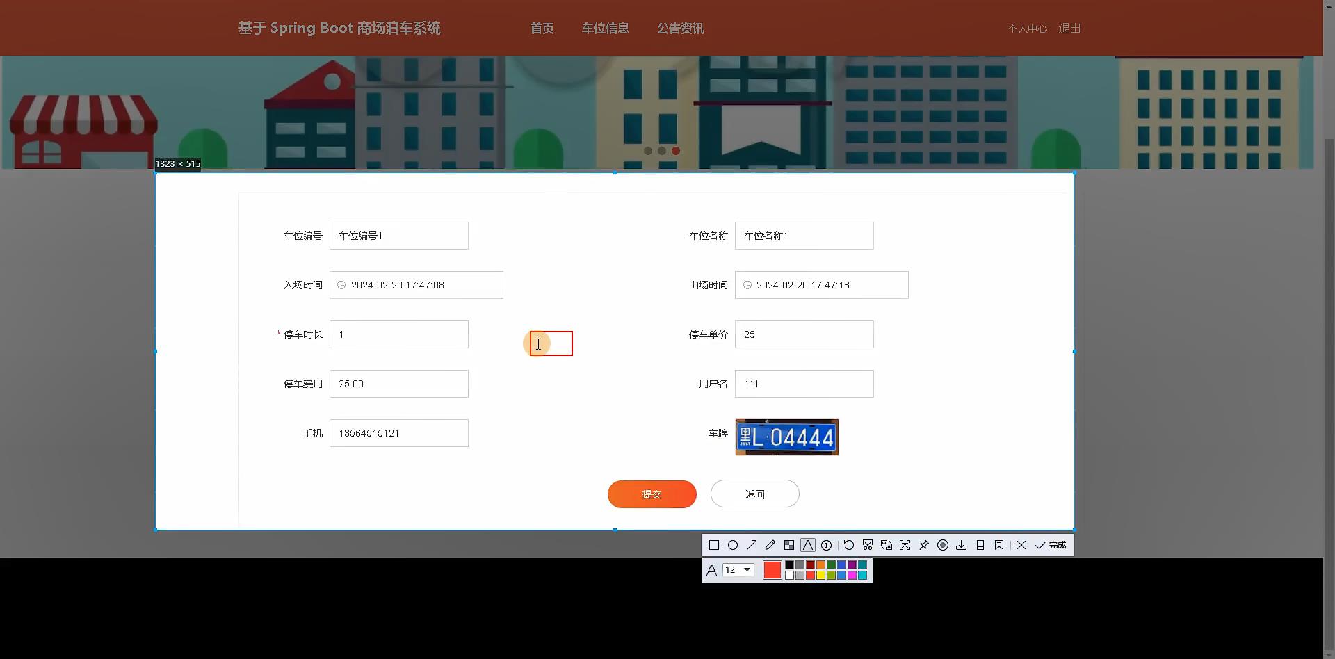This screenshot has width=1335, height=659.
Task: Download and save the screenshot
Action: (x=962, y=545)
